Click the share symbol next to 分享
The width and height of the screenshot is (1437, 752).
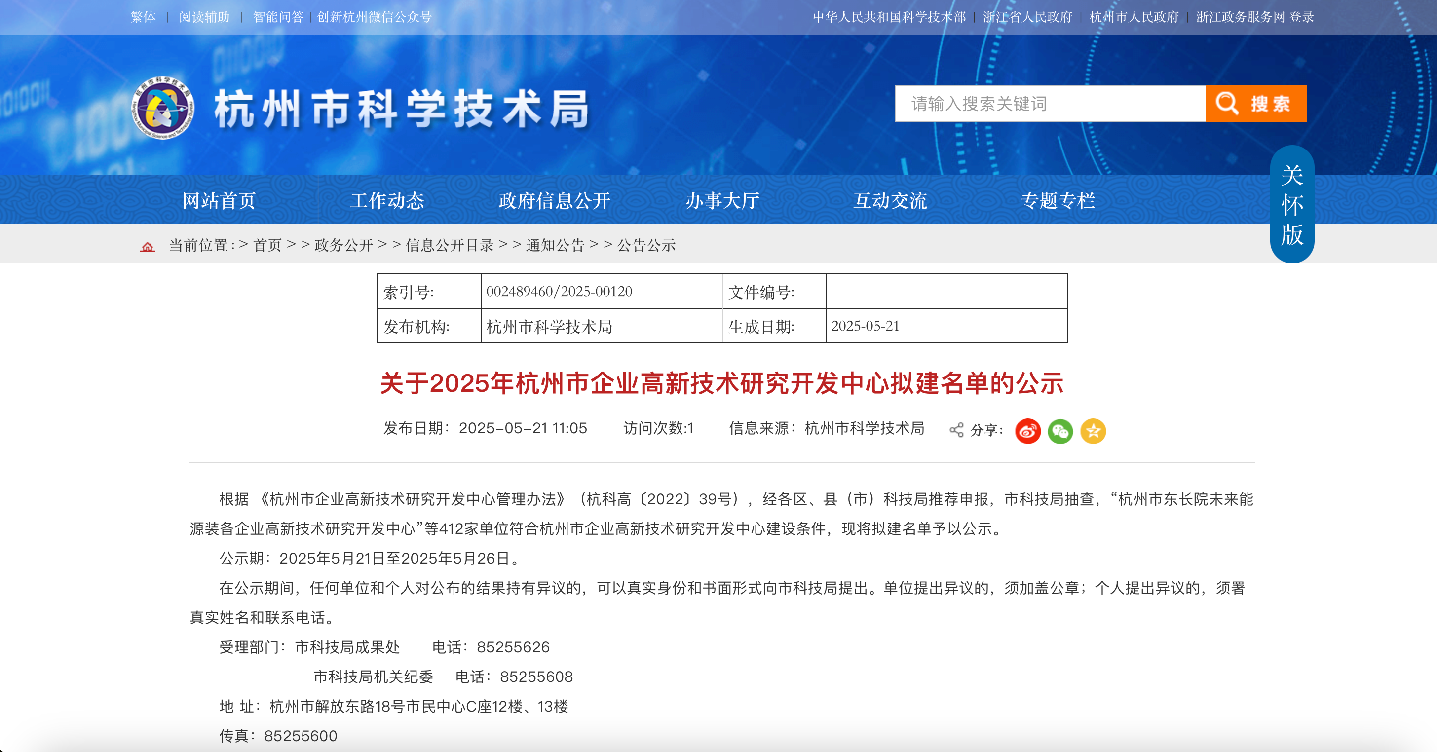[956, 430]
